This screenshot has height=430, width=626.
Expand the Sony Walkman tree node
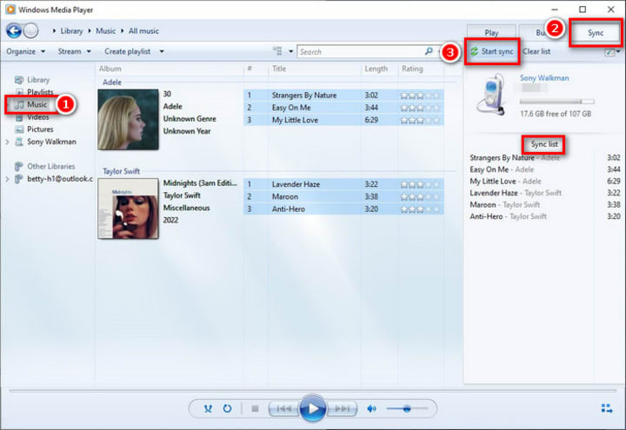pos(7,142)
